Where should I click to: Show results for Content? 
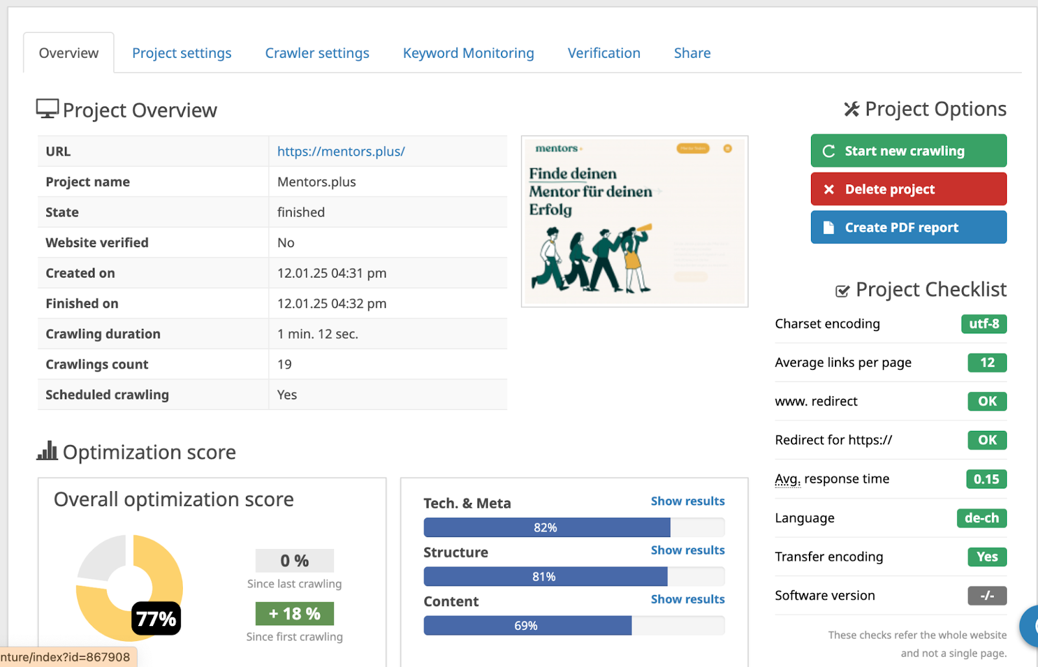(x=687, y=600)
